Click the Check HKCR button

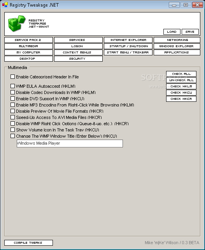pyautogui.click(x=181, y=99)
